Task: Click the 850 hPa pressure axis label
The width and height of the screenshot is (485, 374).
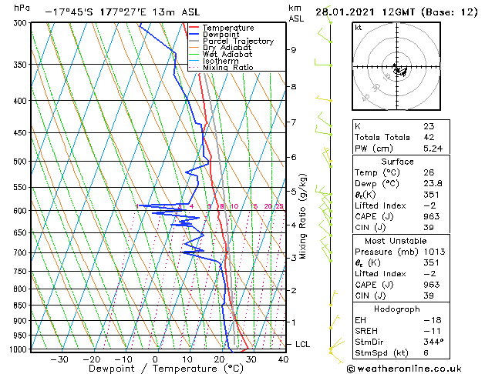Action: pos(20,306)
